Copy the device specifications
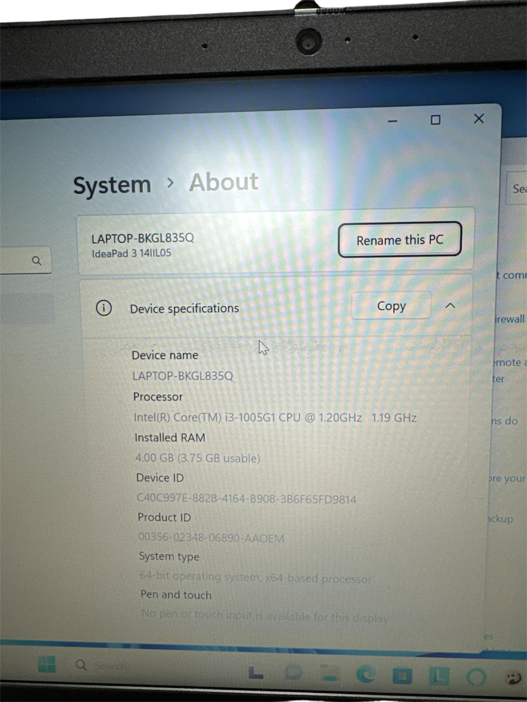527x702 pixels. tap(391, 305)
